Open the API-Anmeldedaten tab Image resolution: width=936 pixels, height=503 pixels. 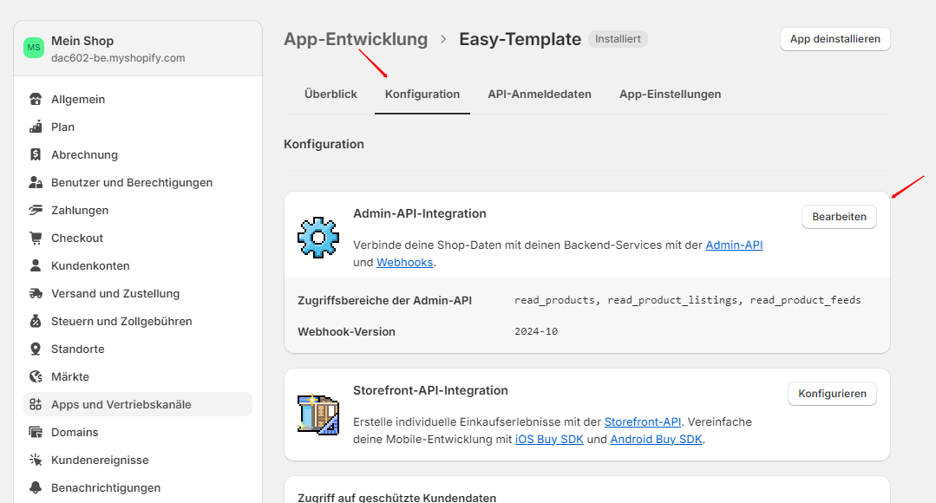(540, 94)
